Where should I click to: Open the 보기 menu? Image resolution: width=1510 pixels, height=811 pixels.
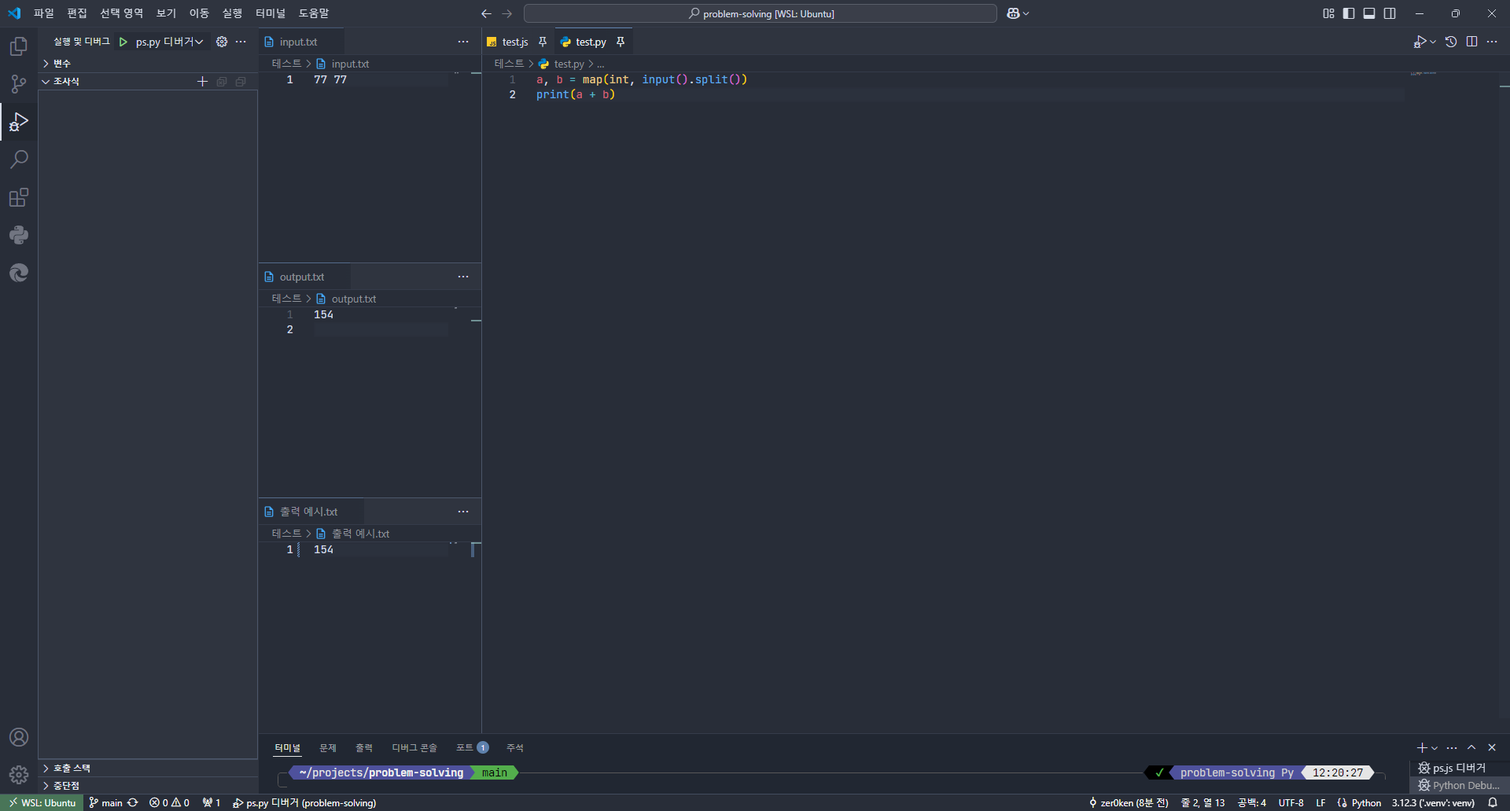pos(166,13)
